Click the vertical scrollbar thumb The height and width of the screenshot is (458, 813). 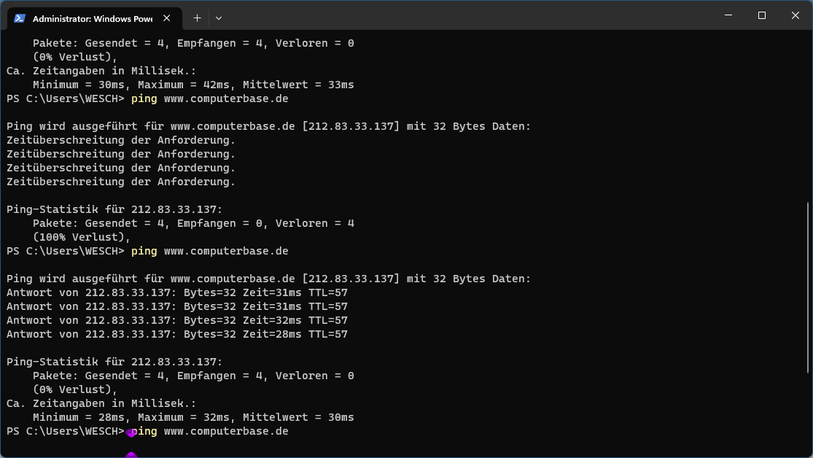pyautogui.click(x=809, y=287)
